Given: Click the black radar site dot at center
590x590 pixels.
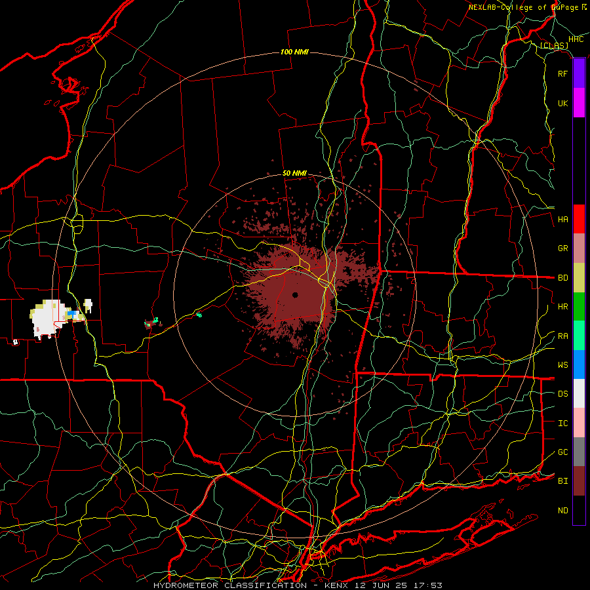Looking at the screenshot, I should point(295,294).
